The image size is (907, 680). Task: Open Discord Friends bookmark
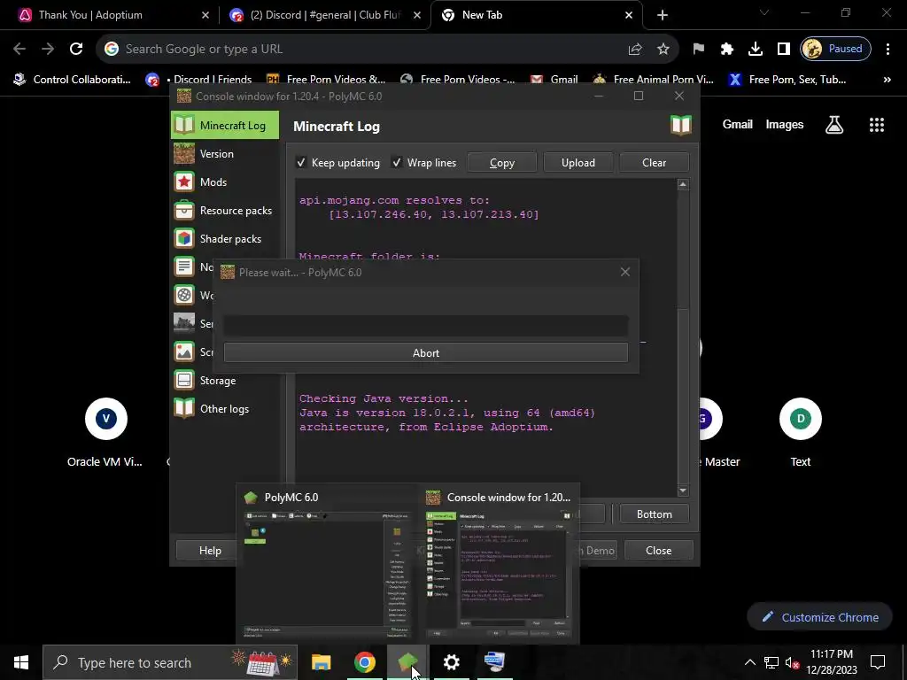tap(199, 80)
